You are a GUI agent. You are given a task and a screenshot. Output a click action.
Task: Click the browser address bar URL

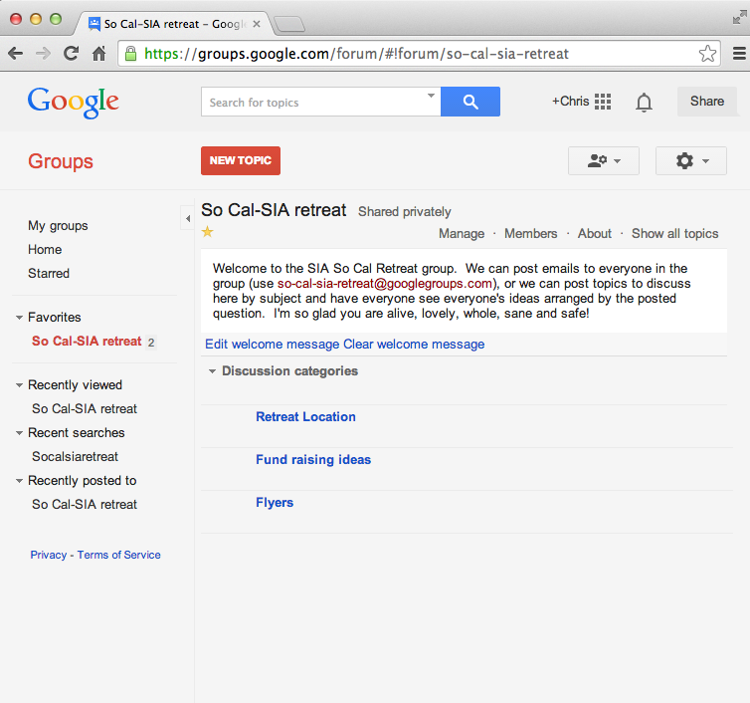pyautogui.click(x=356, y=54)
